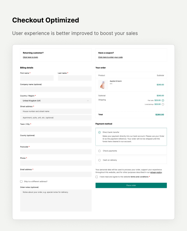This screenshot has width=187, height=231.
Task: Choose Direct bank transfer payment method
Action: [x=100, y=132]
